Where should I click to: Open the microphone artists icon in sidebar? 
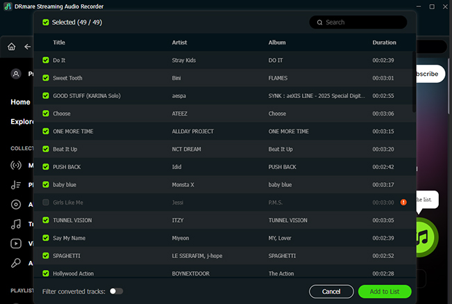click(16, 263)
